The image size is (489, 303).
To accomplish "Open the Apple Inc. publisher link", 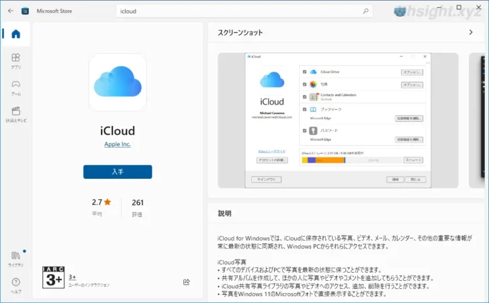I will (118, 144).
